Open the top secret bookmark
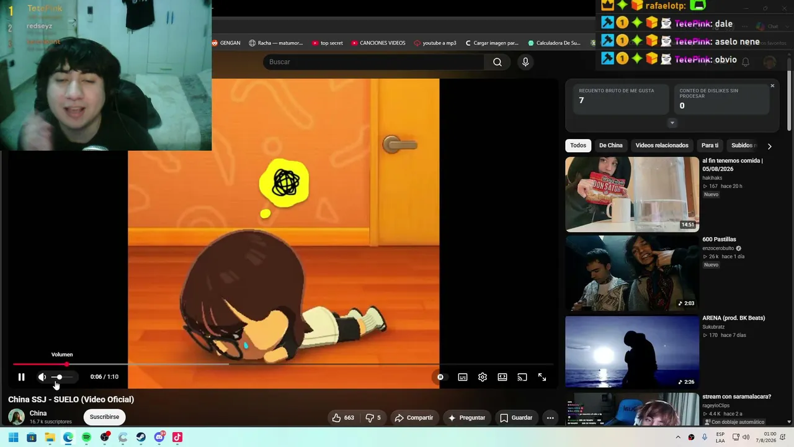The height and width of the screenshot is (447, 794). [328, 43]
